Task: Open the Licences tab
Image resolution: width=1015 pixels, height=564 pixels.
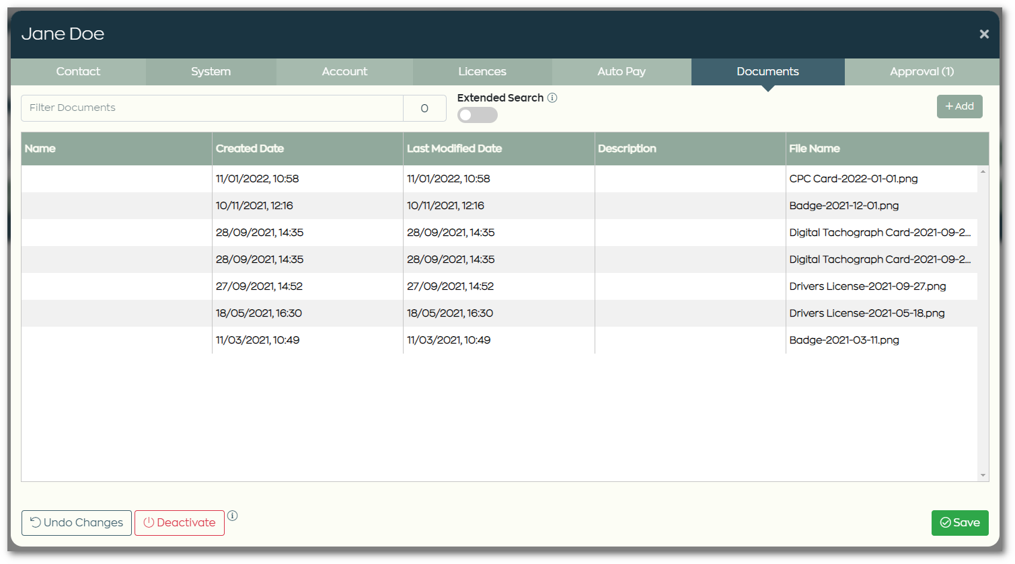Action: click(482, 71)
